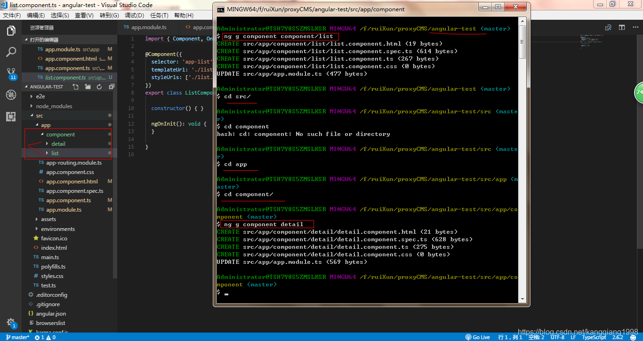Image resolution: width=643 pixels, height=341 pixels.
Task: Open app.component.css in explorer
Action: tap(70, 172)
